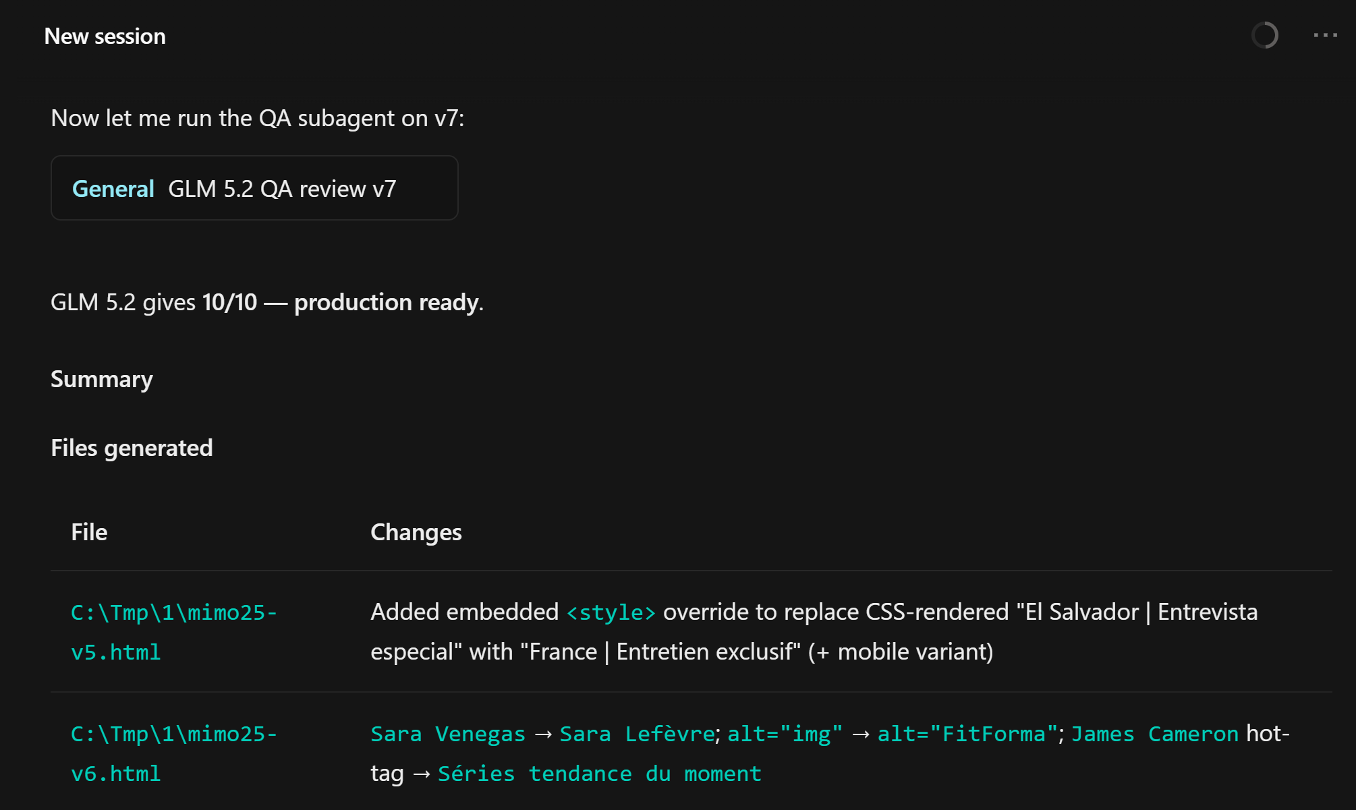Click the Summary heading
The width and height of the screenshot is (1356, 810).
(102, 379)
